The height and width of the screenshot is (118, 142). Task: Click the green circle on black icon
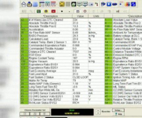point(74,4)
